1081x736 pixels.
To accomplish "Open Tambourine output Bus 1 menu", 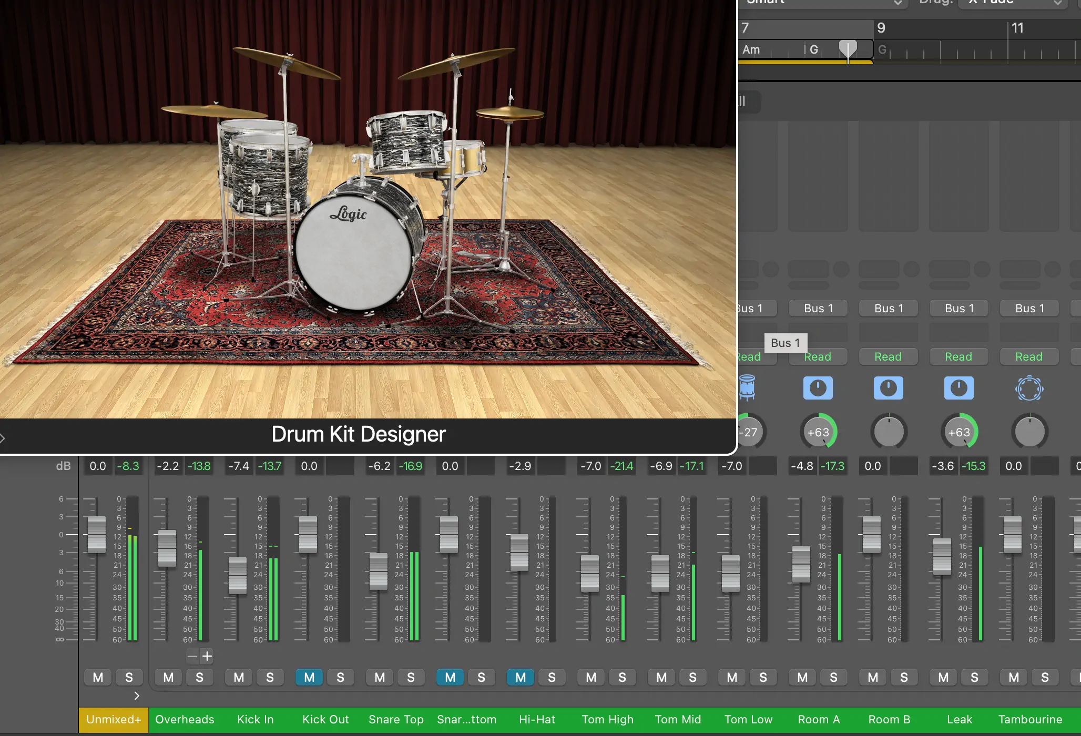I will (1029, 308).
